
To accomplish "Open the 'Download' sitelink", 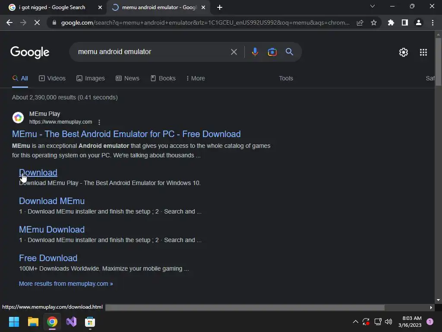I will 38,172.
